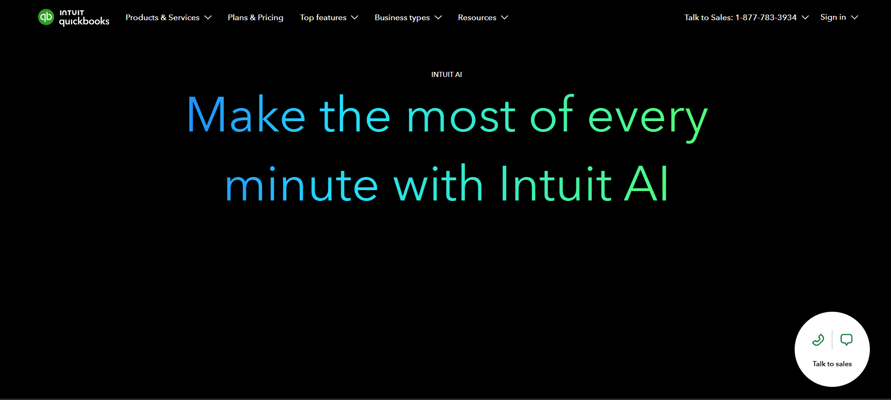
Task: Open the Business types menu
Action: [402, 17]
